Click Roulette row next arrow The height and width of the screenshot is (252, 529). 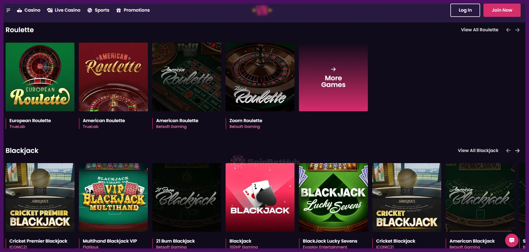(x=517, y=30)
